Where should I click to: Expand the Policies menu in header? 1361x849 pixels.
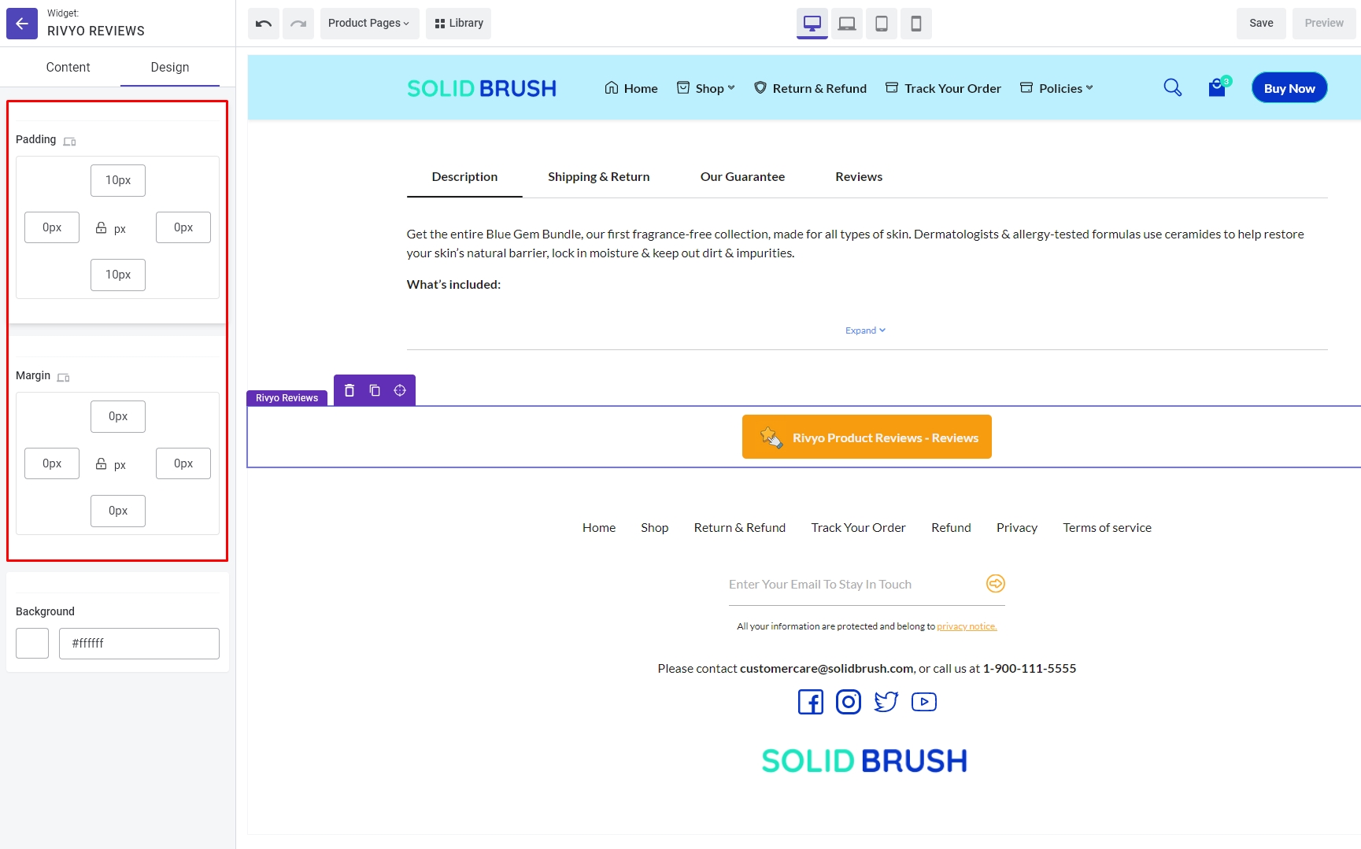(x=1056, y=88)
